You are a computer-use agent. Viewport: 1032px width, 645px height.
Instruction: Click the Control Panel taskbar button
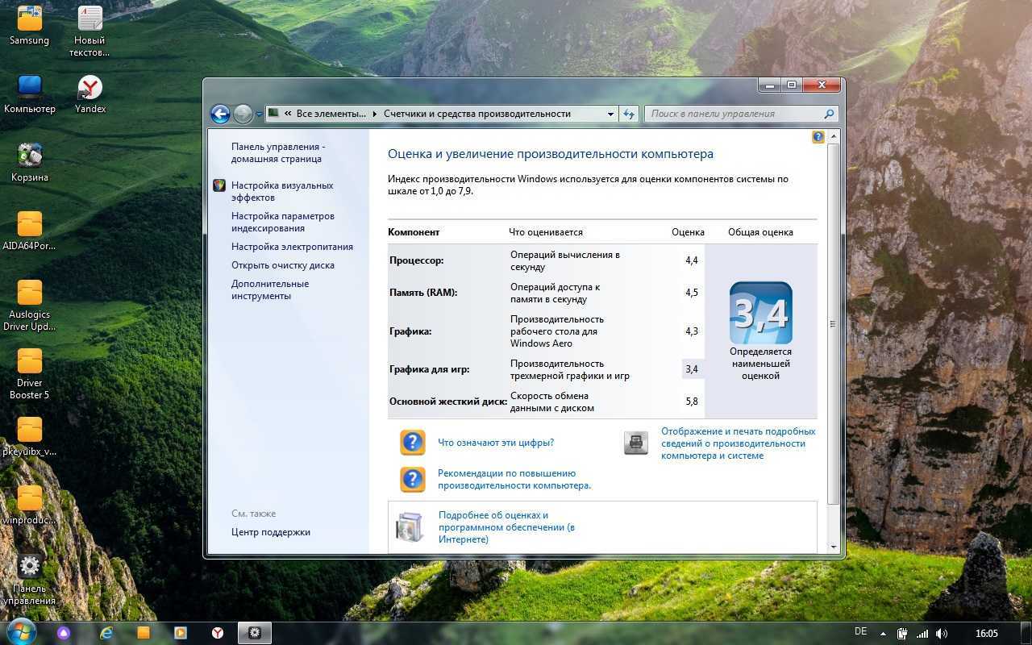click(x=255, y=633)
